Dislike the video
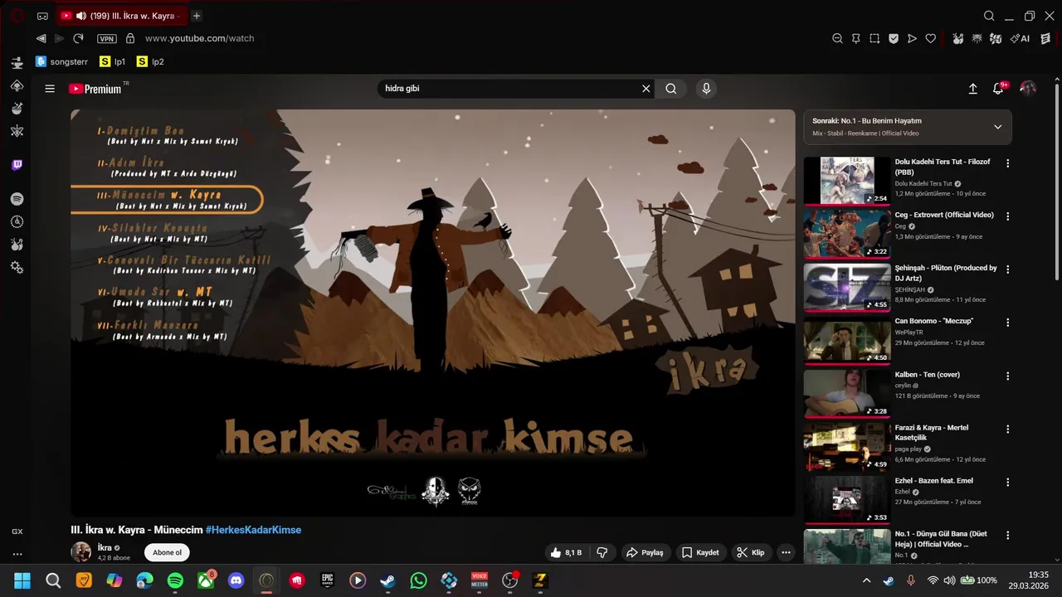This screenshot has height=597, width=1062. pos(603,552)
